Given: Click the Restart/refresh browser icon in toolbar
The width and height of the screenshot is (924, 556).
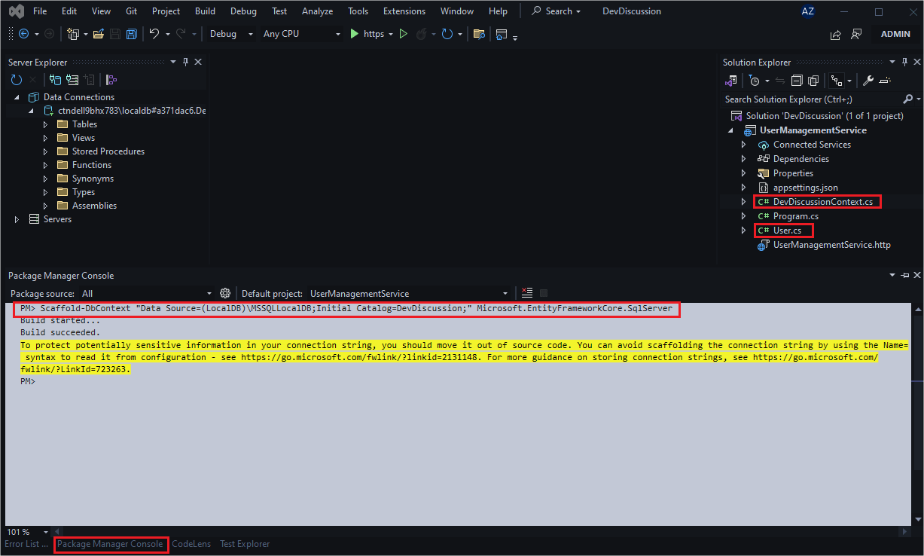Looking at the screenshot, I should [447, 34].
